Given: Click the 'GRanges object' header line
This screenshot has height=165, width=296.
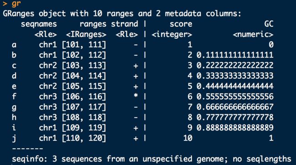Looking at the screenshot, I should coord(122,14).
